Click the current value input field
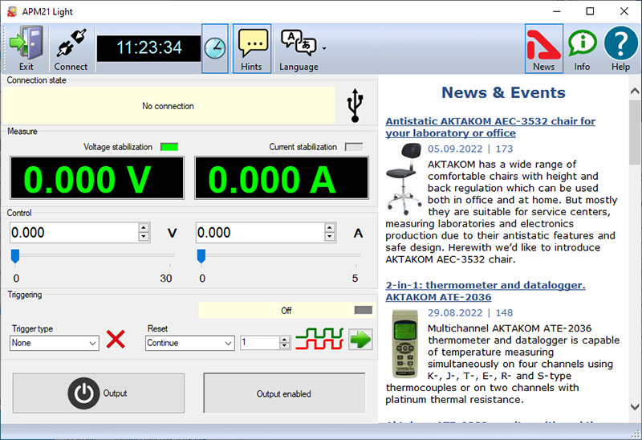The height and width of the screenshot is (440, 642). coord(260,232)
